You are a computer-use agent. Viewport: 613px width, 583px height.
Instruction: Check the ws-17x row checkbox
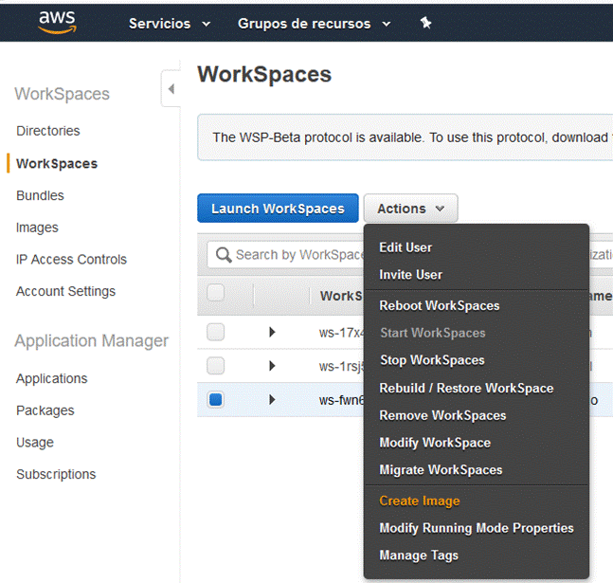[x=215, y=332]
